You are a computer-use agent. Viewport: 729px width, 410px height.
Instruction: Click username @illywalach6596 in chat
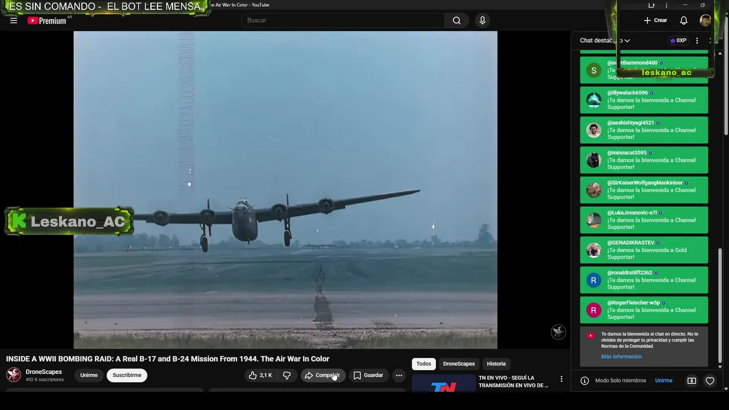(627, 93)
